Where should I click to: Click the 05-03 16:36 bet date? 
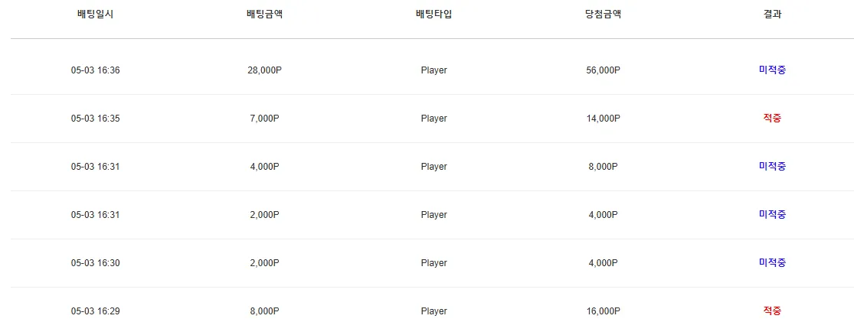coord(95,70)
